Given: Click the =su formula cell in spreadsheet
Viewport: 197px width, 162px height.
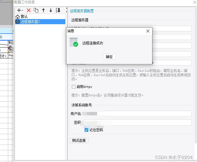Looking at the screenshot, I should 11,56.
